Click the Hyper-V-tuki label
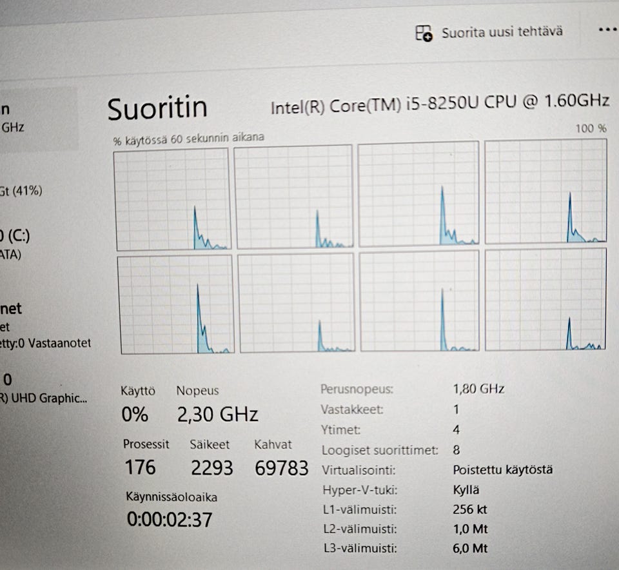 [360, 490]
